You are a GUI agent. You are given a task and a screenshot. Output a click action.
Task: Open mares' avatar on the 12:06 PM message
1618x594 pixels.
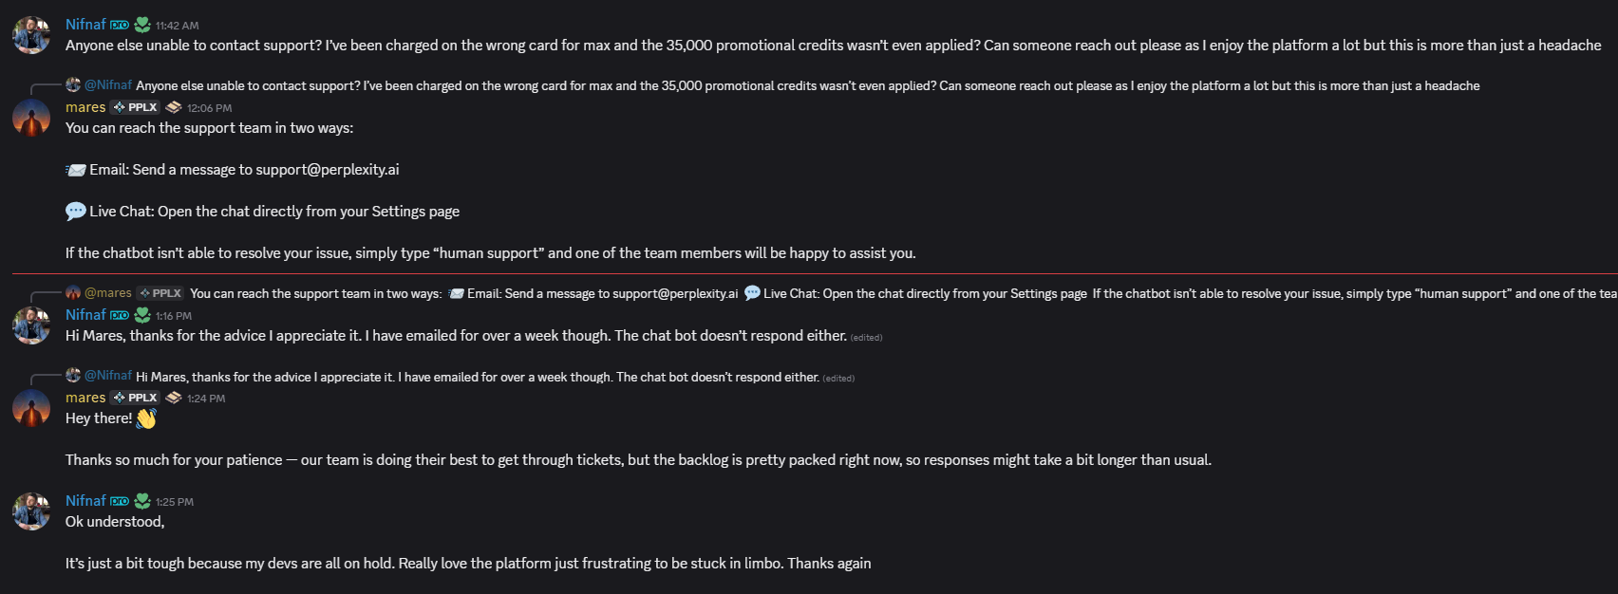pos(31,118)
